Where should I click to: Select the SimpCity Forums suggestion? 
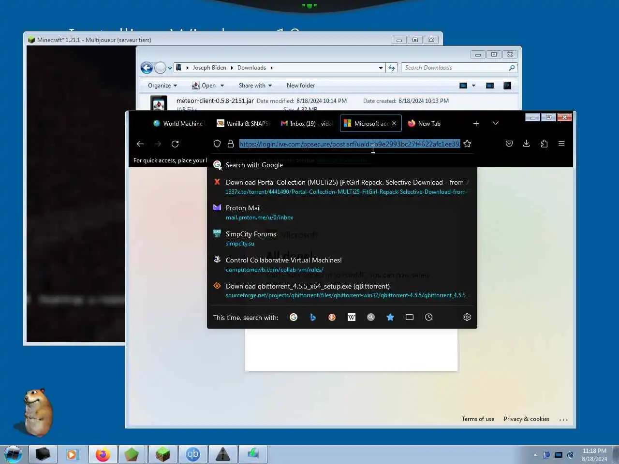click(x=342, y=238)
